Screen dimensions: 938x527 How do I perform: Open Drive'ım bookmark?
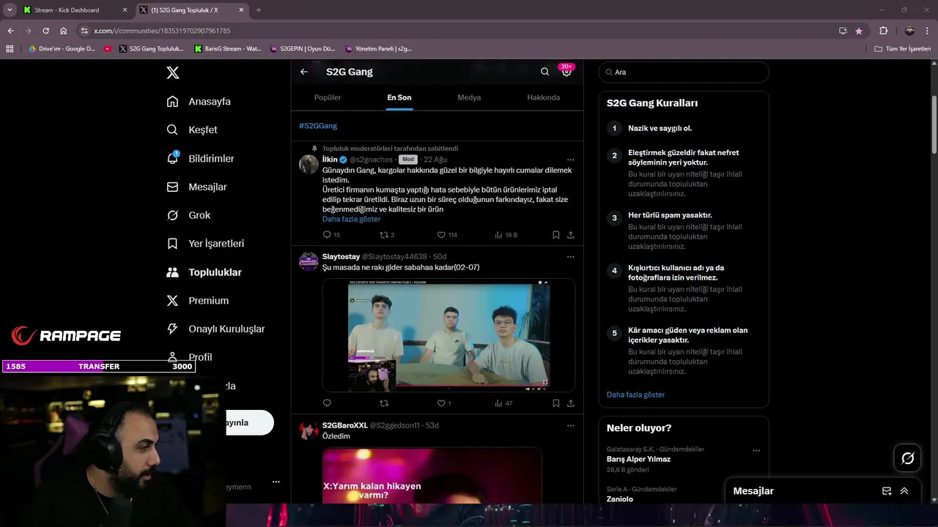click(62, 49)
